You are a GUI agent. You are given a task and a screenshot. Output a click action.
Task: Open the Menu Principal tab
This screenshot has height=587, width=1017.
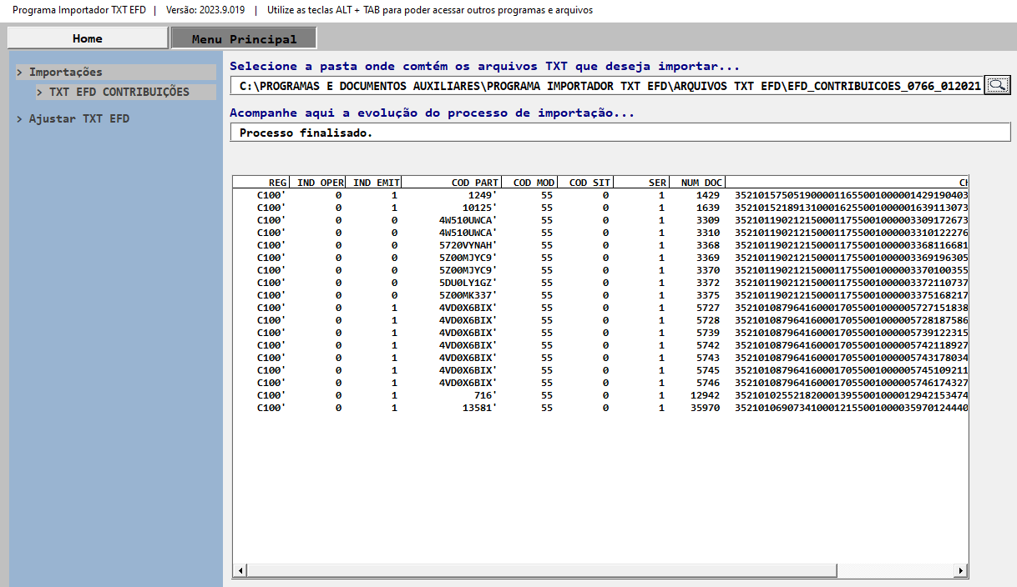pos(244,38)
